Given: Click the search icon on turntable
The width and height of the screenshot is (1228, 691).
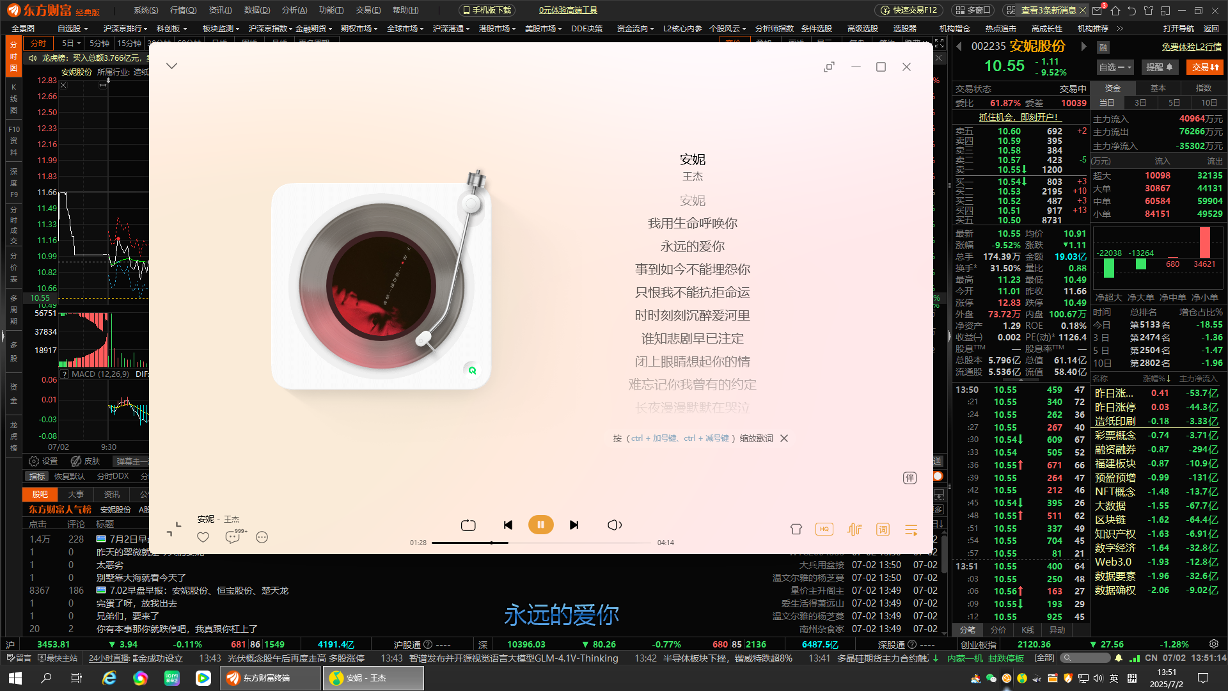Looking at the screenshot, I should pos(472,370).
